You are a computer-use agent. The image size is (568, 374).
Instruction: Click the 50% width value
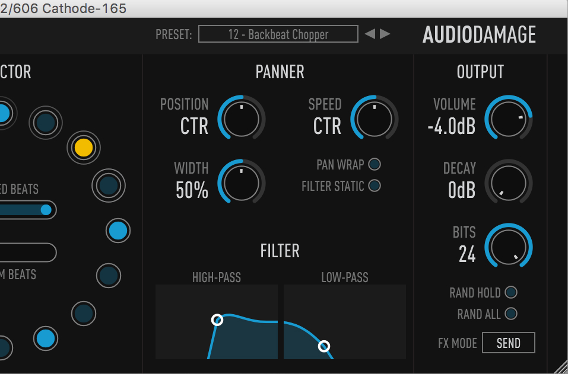click(x=192, y=190)
